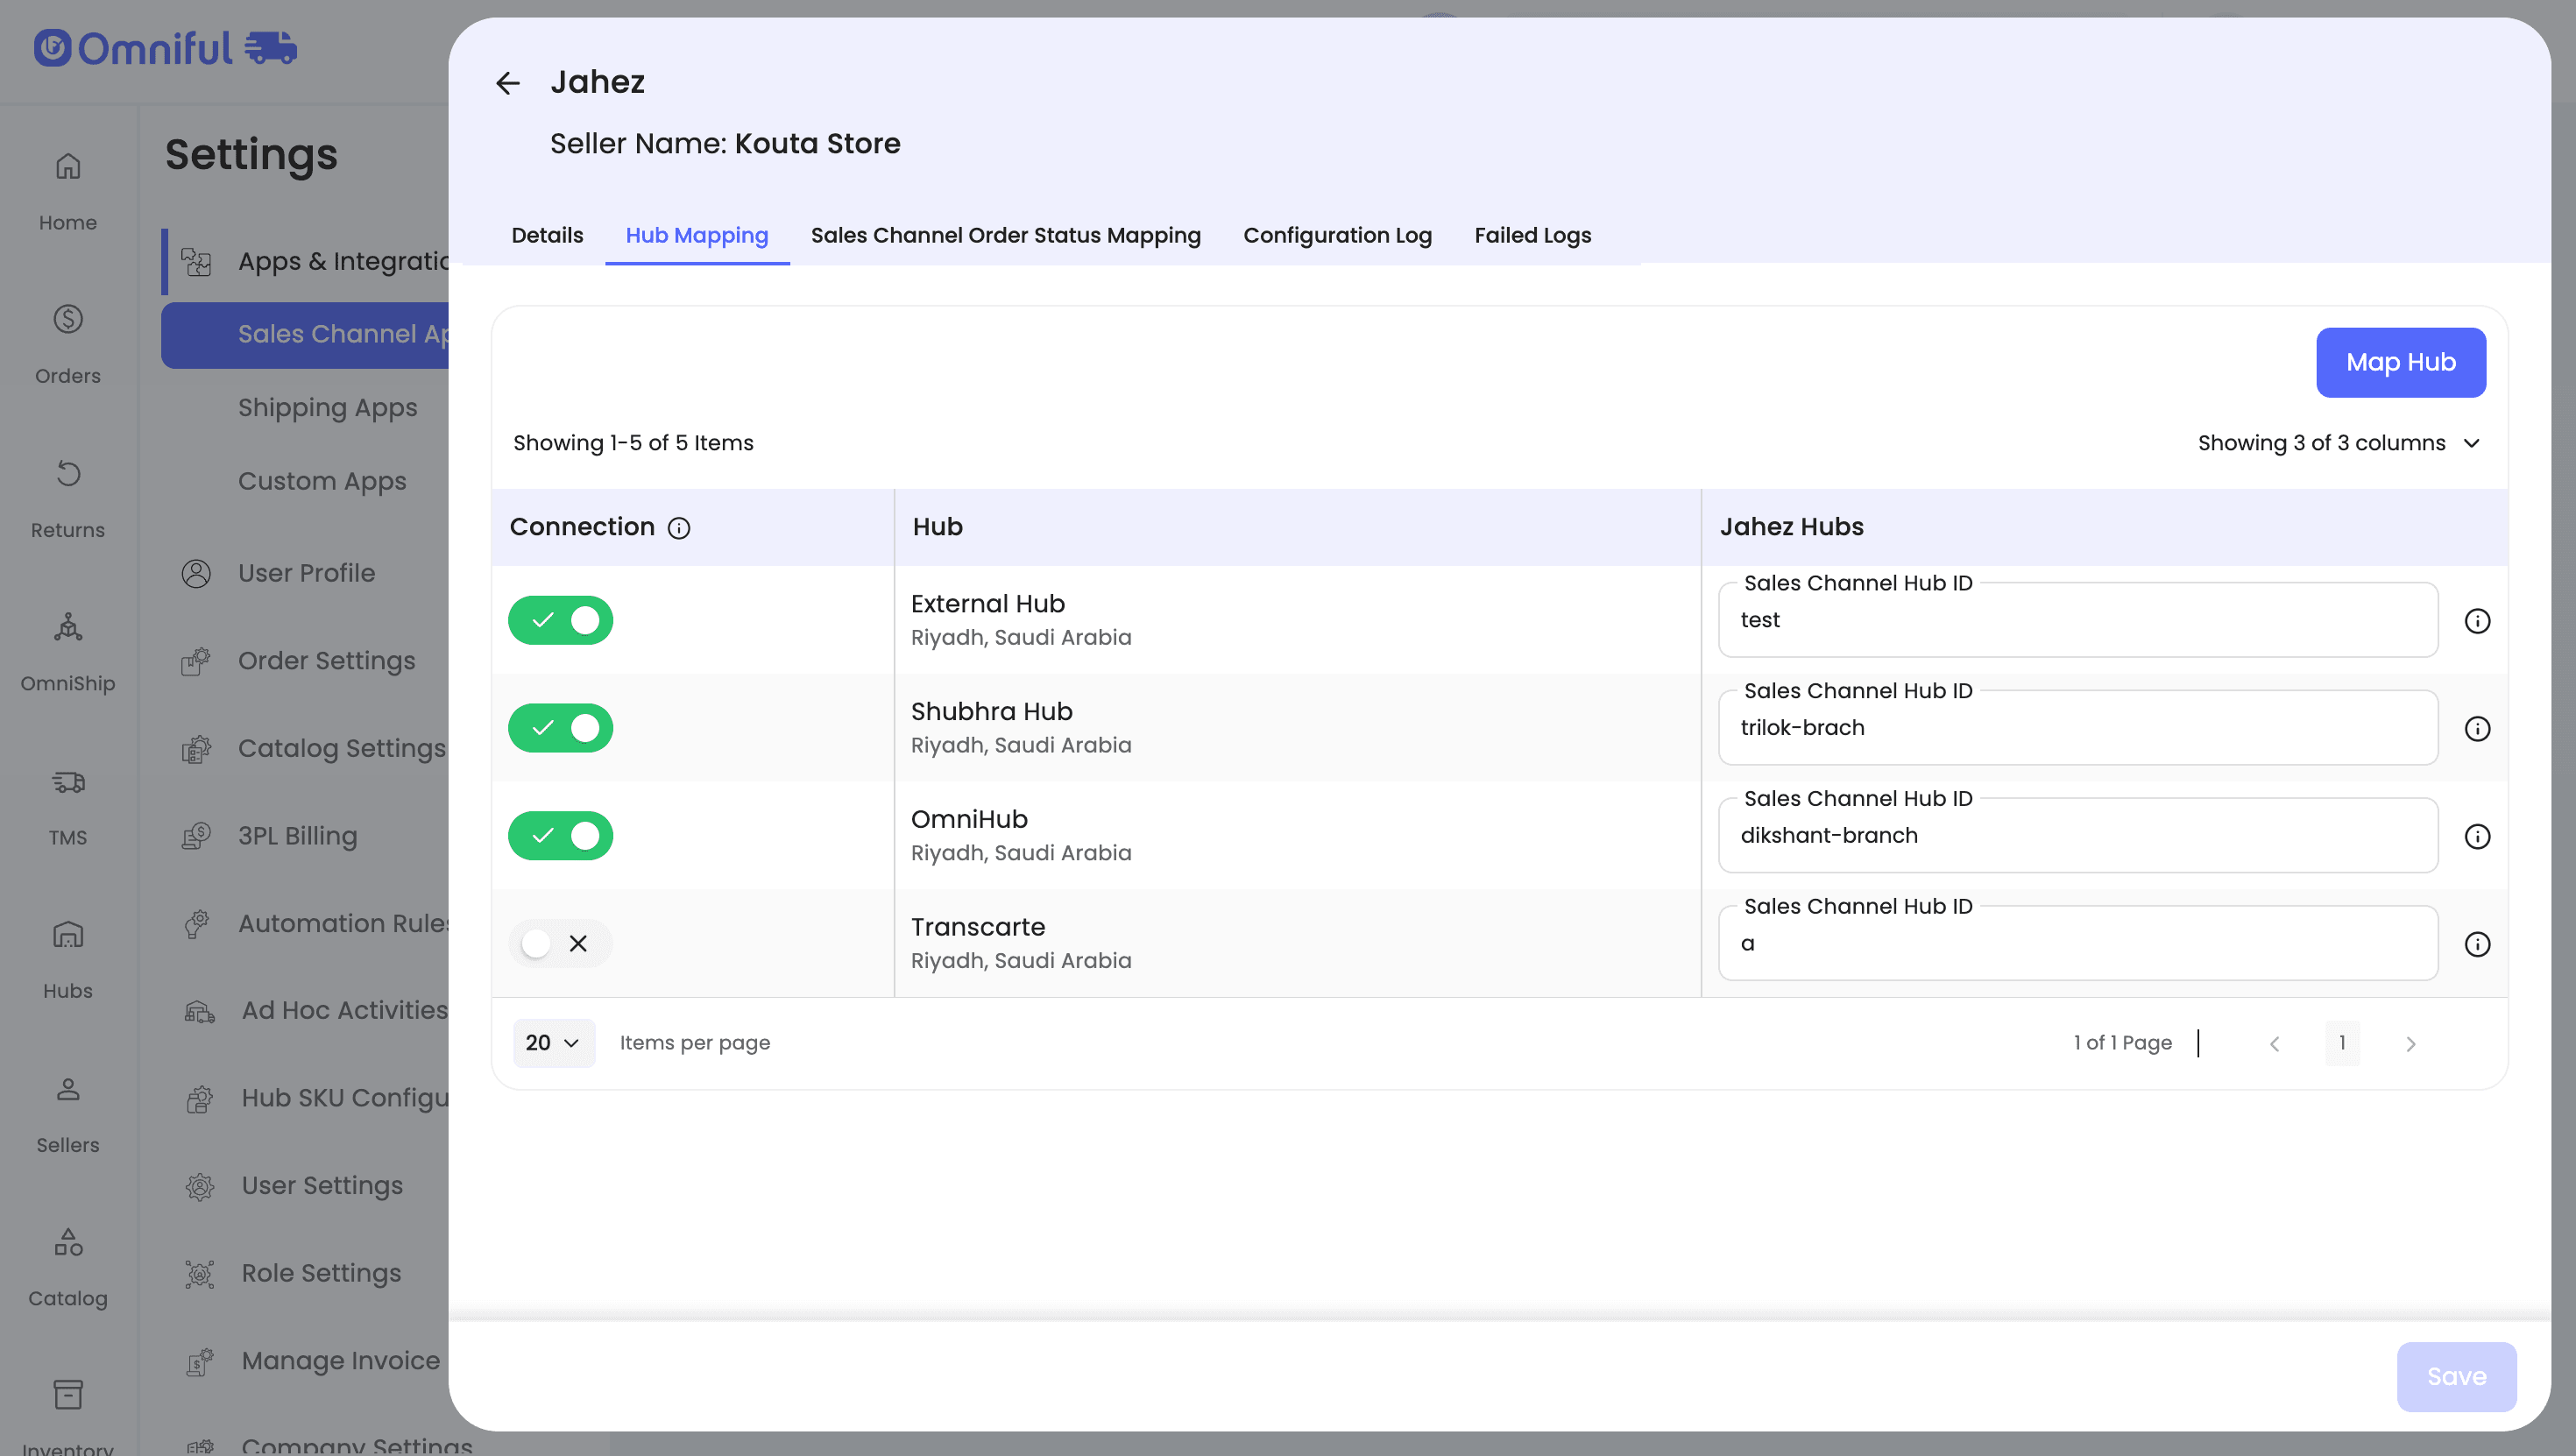Open the TMS truck icon in sidebar
Image resolution: width=2576 pixels, height=1456 pixels.
point(68,781)
